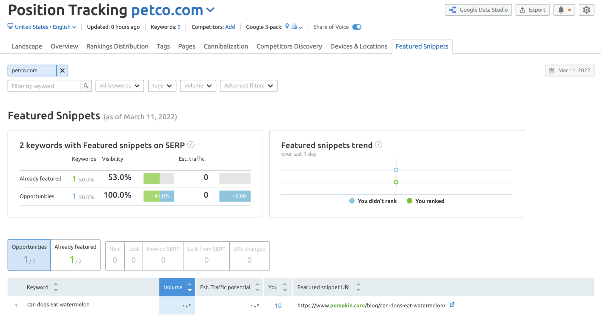Open the Mar 11, 2022 date picker
The image size is (601, 319).
pyautogui.click(x=569, y=71)
